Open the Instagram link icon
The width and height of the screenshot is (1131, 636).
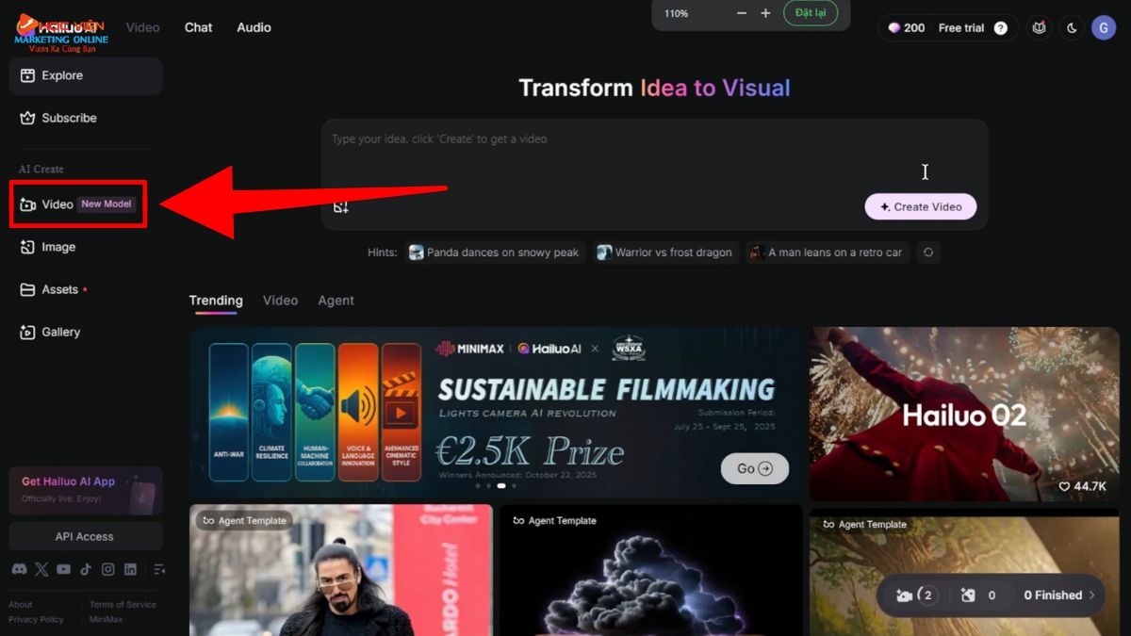108,569
